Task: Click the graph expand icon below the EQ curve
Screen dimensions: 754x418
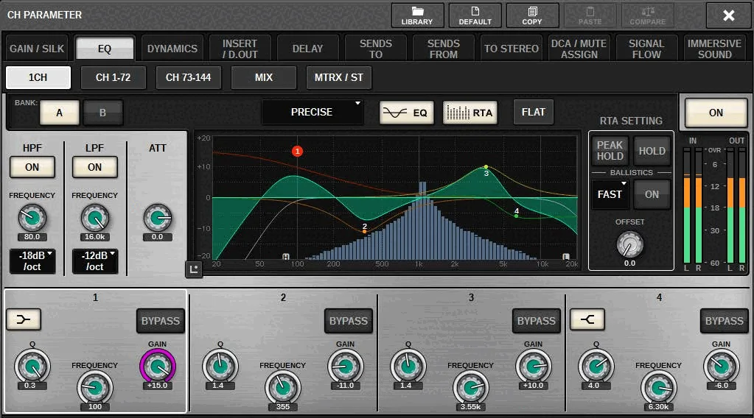Action: (194, 269)
